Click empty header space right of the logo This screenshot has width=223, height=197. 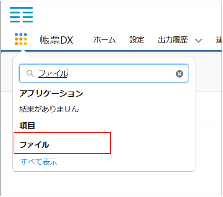tap(129, 15)
